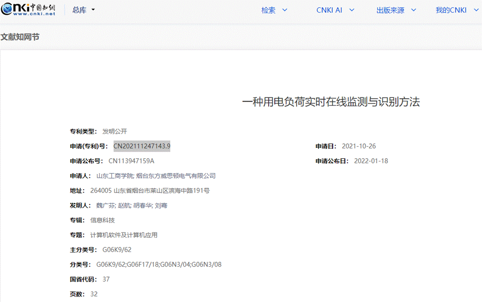Click the patent title 一种用电负荷实时在线监测与识别方法
The height and width of the screenshot is (302, 482).
(x=331, y=102)
